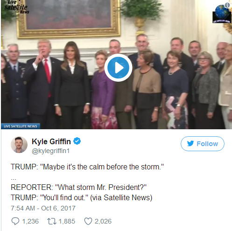Open Kyle Griffin's profile picture
This screenshot has width=232, height=231.
click(19, 145)
